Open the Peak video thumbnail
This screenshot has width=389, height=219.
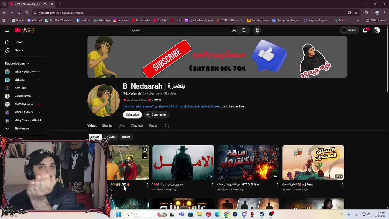tap(313, 163)
